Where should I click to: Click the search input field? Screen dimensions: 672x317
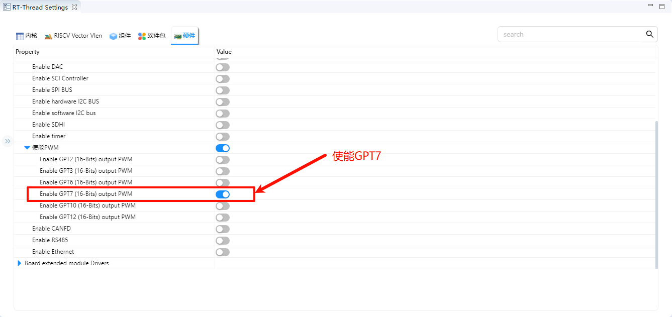570,34
